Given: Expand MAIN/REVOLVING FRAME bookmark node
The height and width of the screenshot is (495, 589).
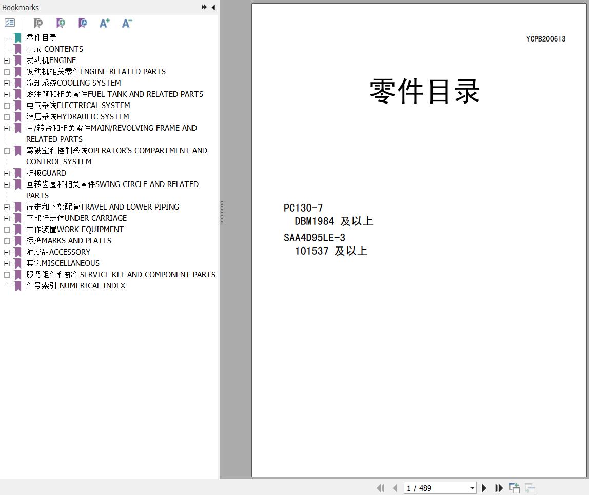Looking at the screenshot, I should [x=6, y=128].
